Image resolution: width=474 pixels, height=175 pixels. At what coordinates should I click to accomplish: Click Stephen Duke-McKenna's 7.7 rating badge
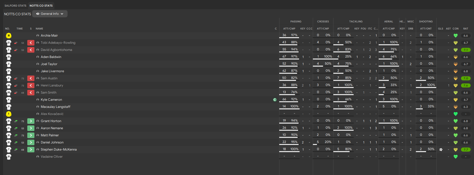466,150
